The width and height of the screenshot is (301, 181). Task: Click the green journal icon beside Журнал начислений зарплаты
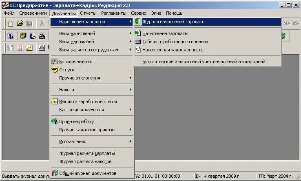tap(137, 22)
